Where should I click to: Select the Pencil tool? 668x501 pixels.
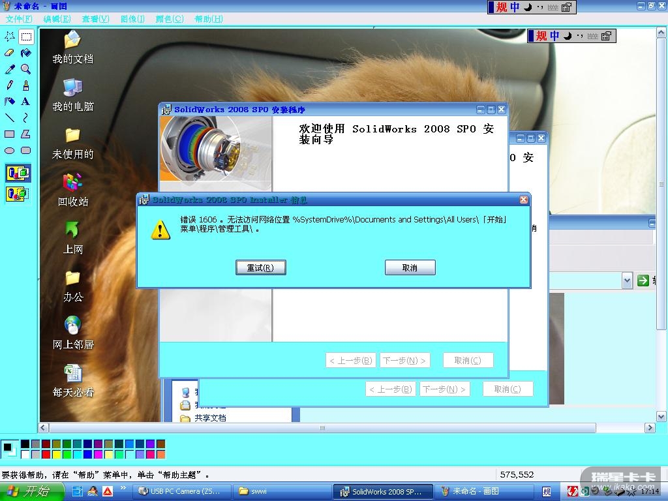[x=10, y=85]
